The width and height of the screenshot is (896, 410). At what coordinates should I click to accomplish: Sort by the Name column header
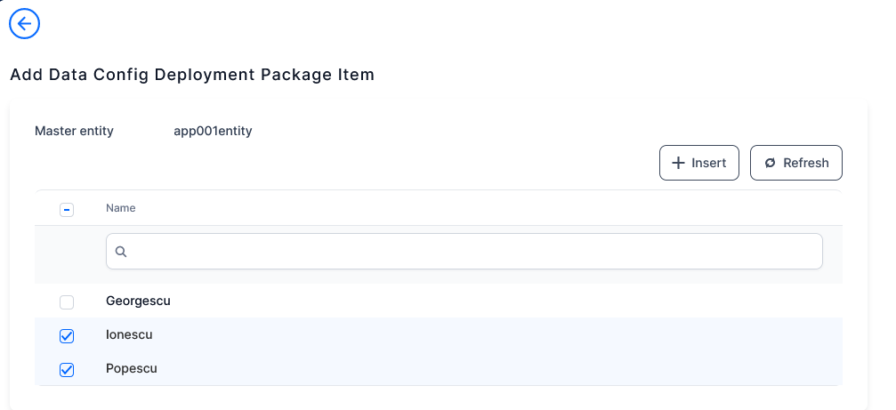121,208
